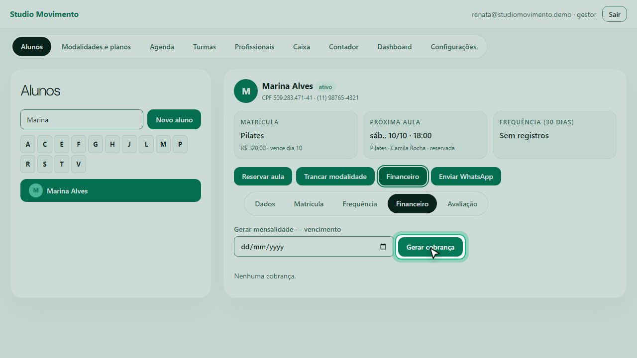Filter students by letter A
This screenshot has width=637, height=358.
(28, 144)
